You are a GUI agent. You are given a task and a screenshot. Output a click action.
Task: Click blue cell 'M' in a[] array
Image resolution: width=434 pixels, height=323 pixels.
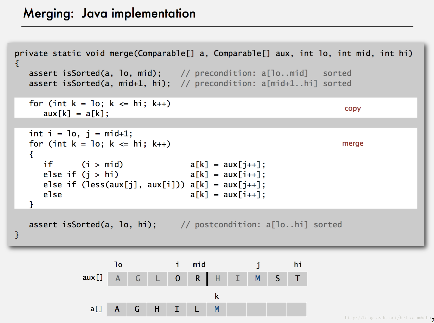pos(217,309)
